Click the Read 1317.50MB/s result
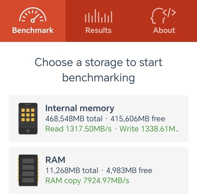197x196 pixels. [78, 129]
